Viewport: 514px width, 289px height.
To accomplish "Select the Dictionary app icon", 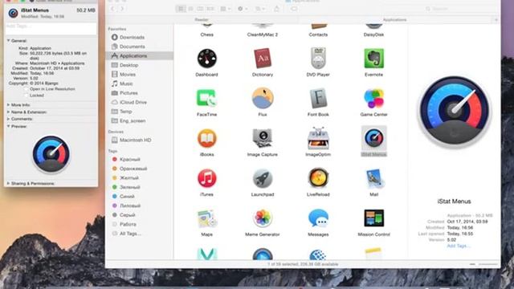I will [x=263, y=59].
